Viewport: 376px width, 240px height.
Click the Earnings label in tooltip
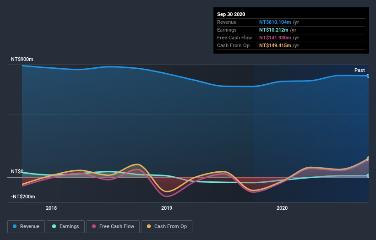click(227, 30)
